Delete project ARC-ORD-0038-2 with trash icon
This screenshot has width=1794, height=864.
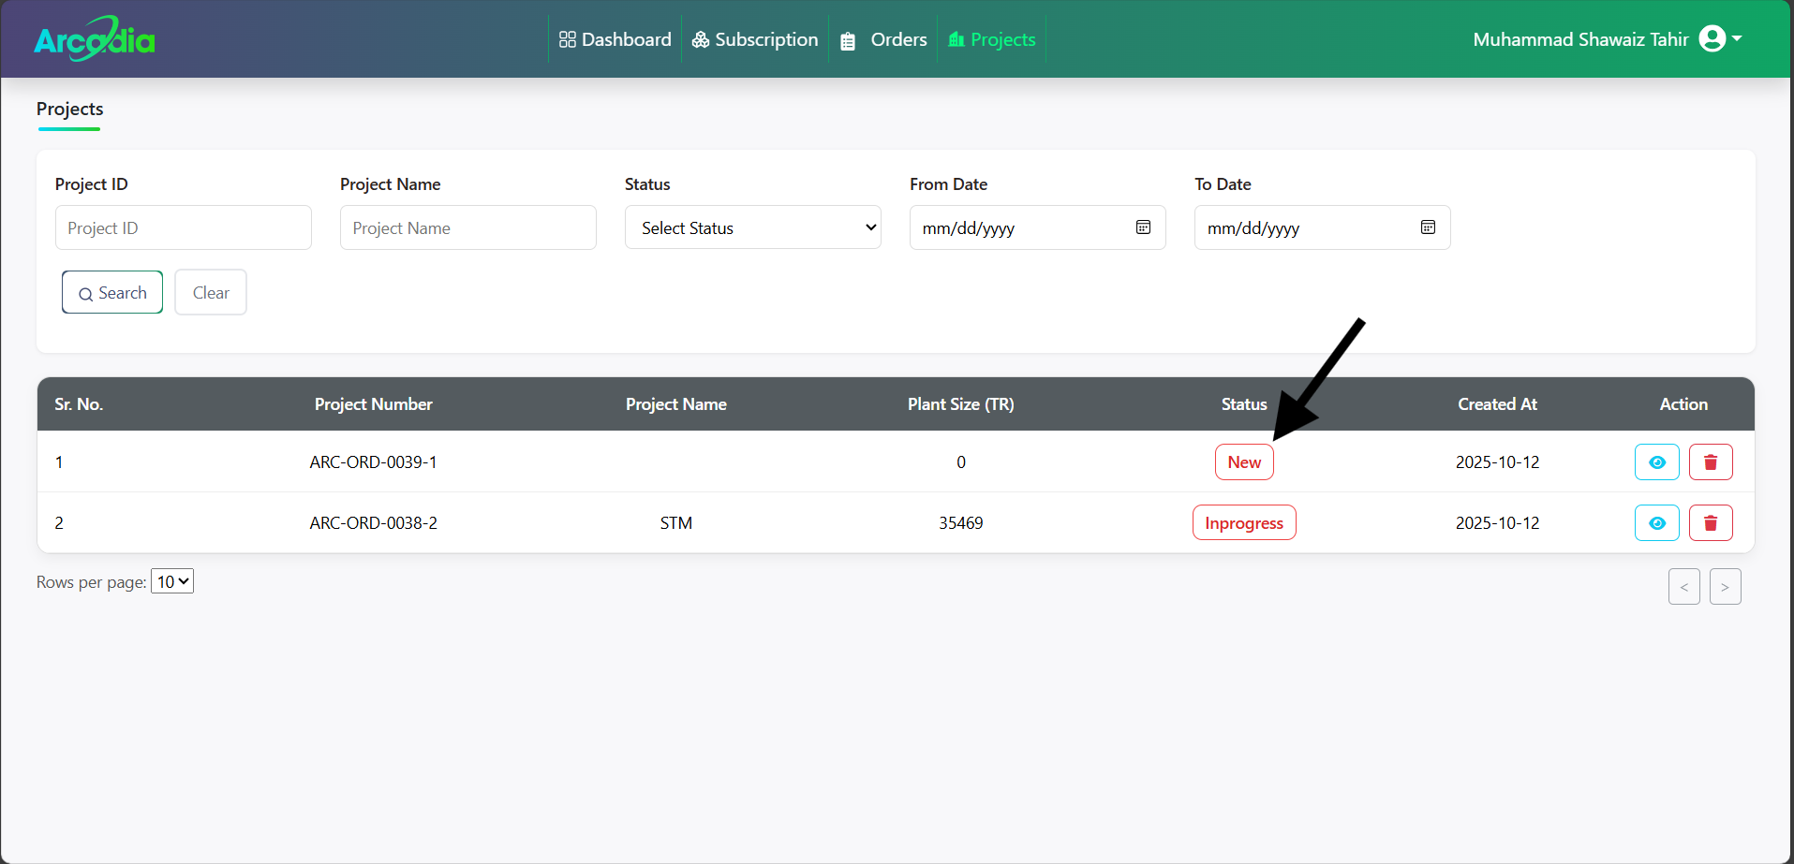[1710, 523]
